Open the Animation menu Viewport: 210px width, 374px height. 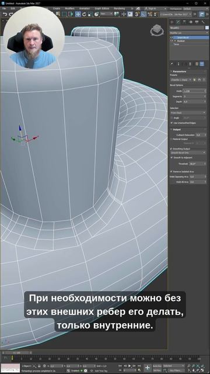pyautogui.click(x=84, y=8)
